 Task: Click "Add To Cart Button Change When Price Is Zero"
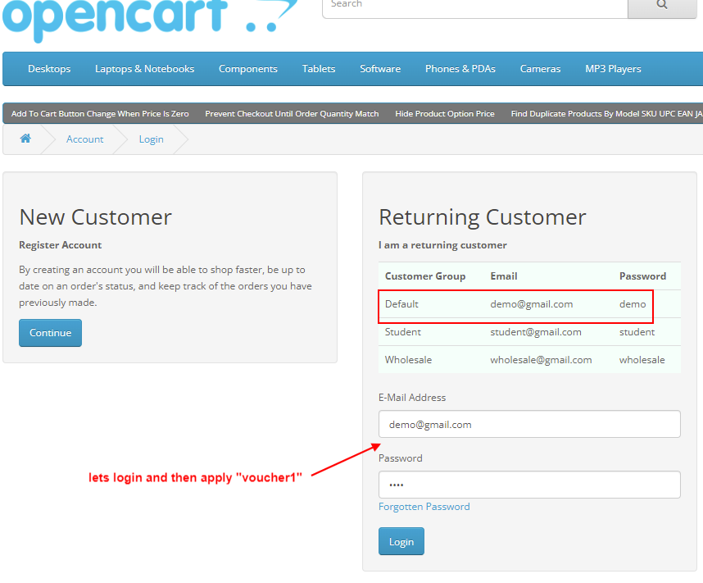[99, 113]
